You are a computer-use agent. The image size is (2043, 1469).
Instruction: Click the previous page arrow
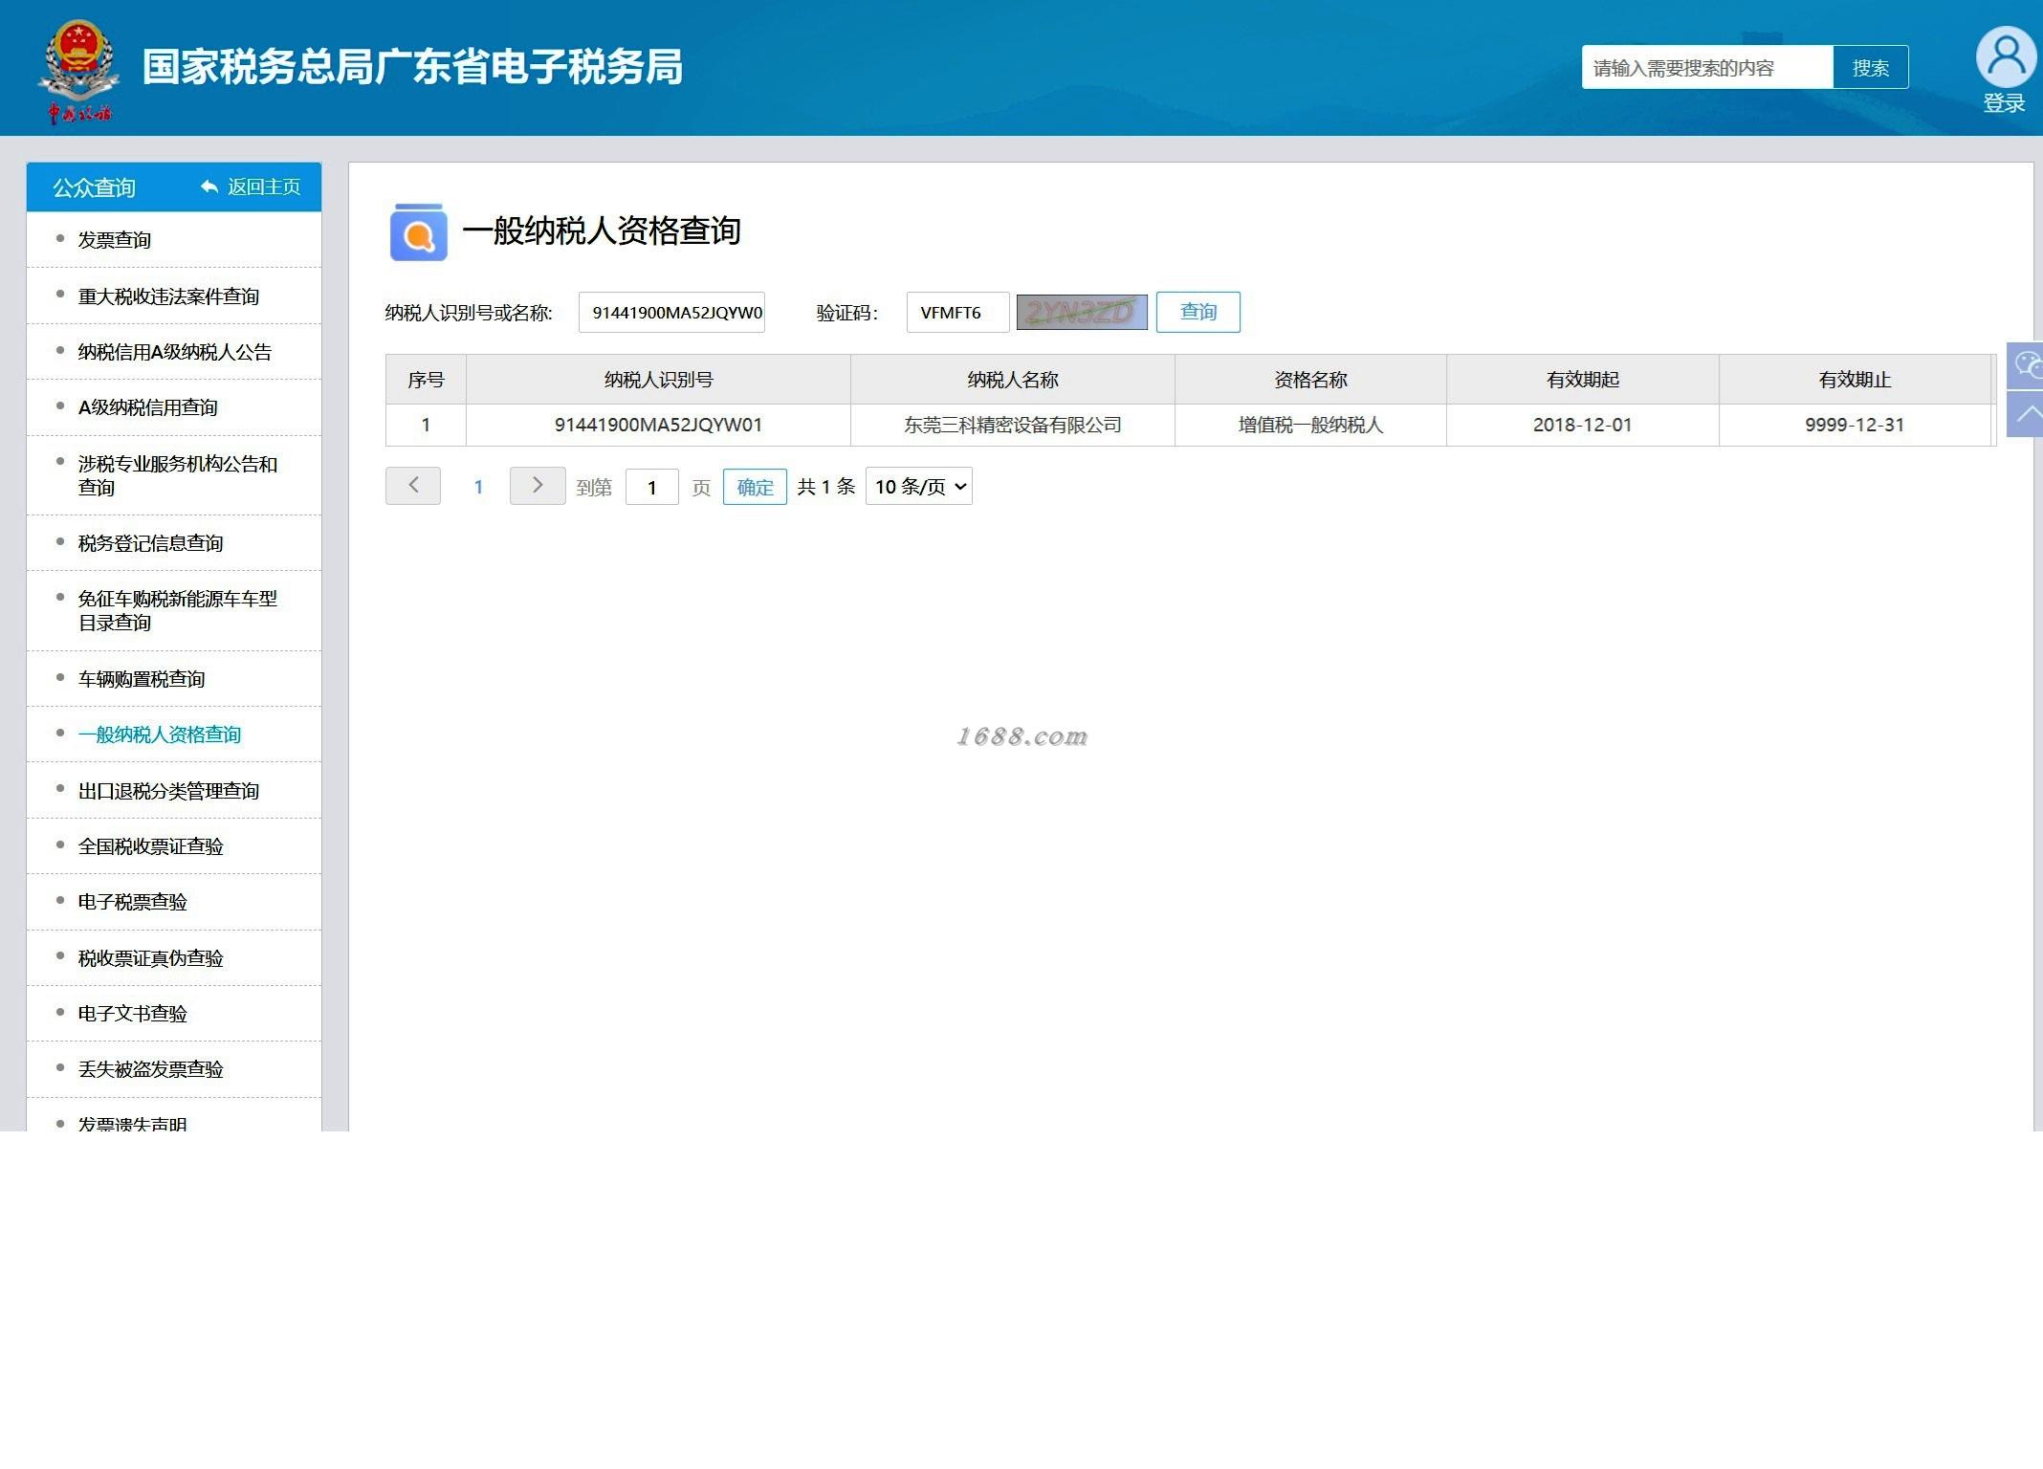(x=413, y=486)
